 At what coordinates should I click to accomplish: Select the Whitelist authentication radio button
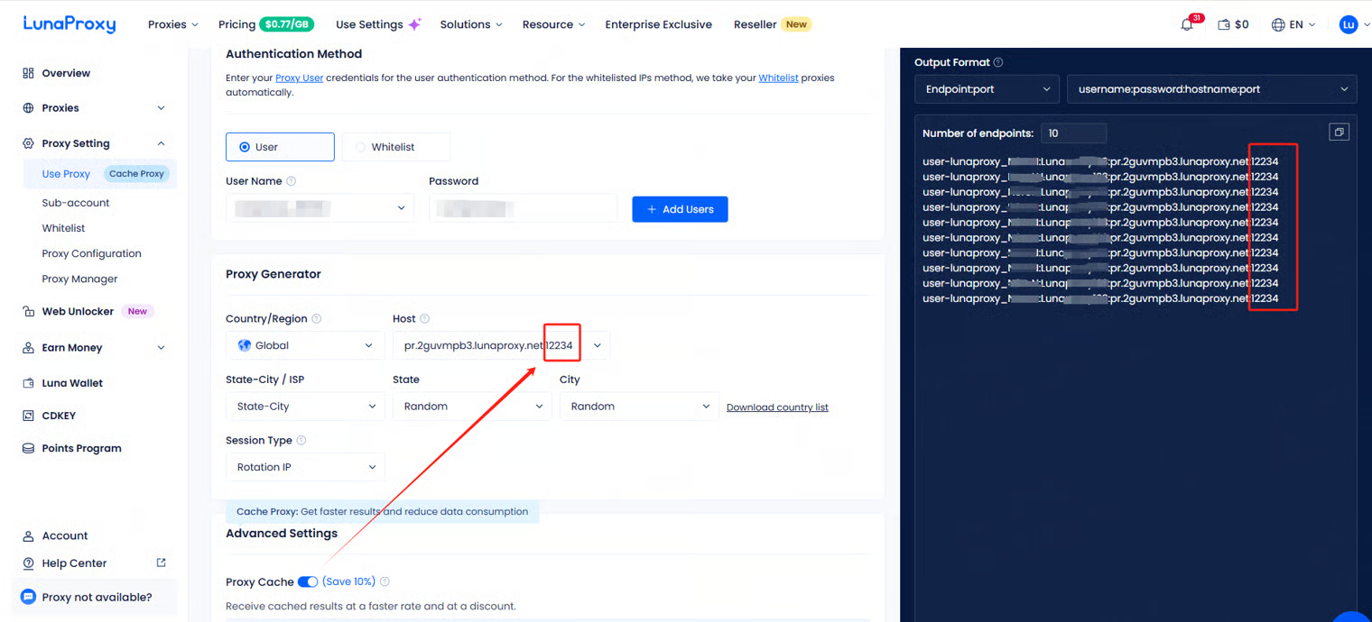pyautogui.click(x=361, y=147)
